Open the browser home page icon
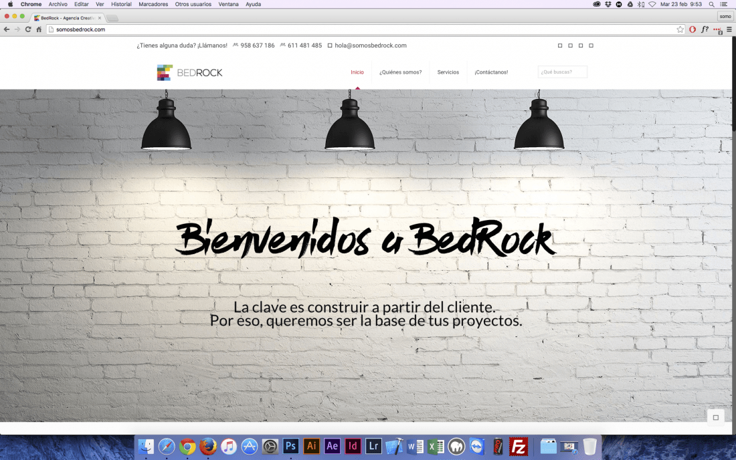 tap(39, 29)
